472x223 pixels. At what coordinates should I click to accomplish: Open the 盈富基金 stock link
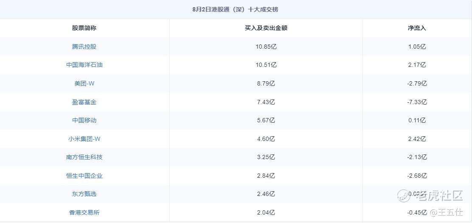point(84,102)
